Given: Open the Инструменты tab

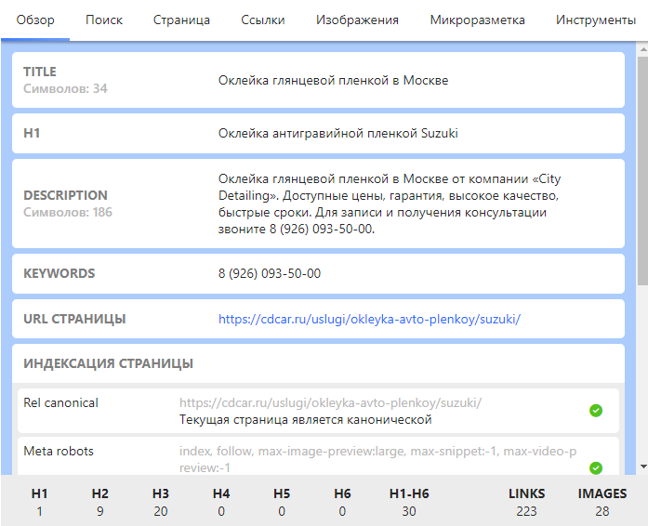Looking at the screenshot, I should tap(596, 20).
